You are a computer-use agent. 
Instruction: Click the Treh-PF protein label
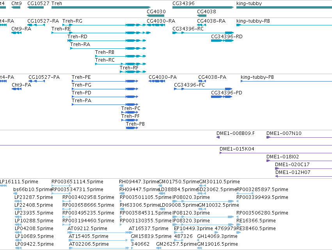pos(130,116)
